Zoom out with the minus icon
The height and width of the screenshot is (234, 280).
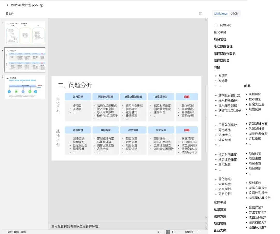(179, 232)
